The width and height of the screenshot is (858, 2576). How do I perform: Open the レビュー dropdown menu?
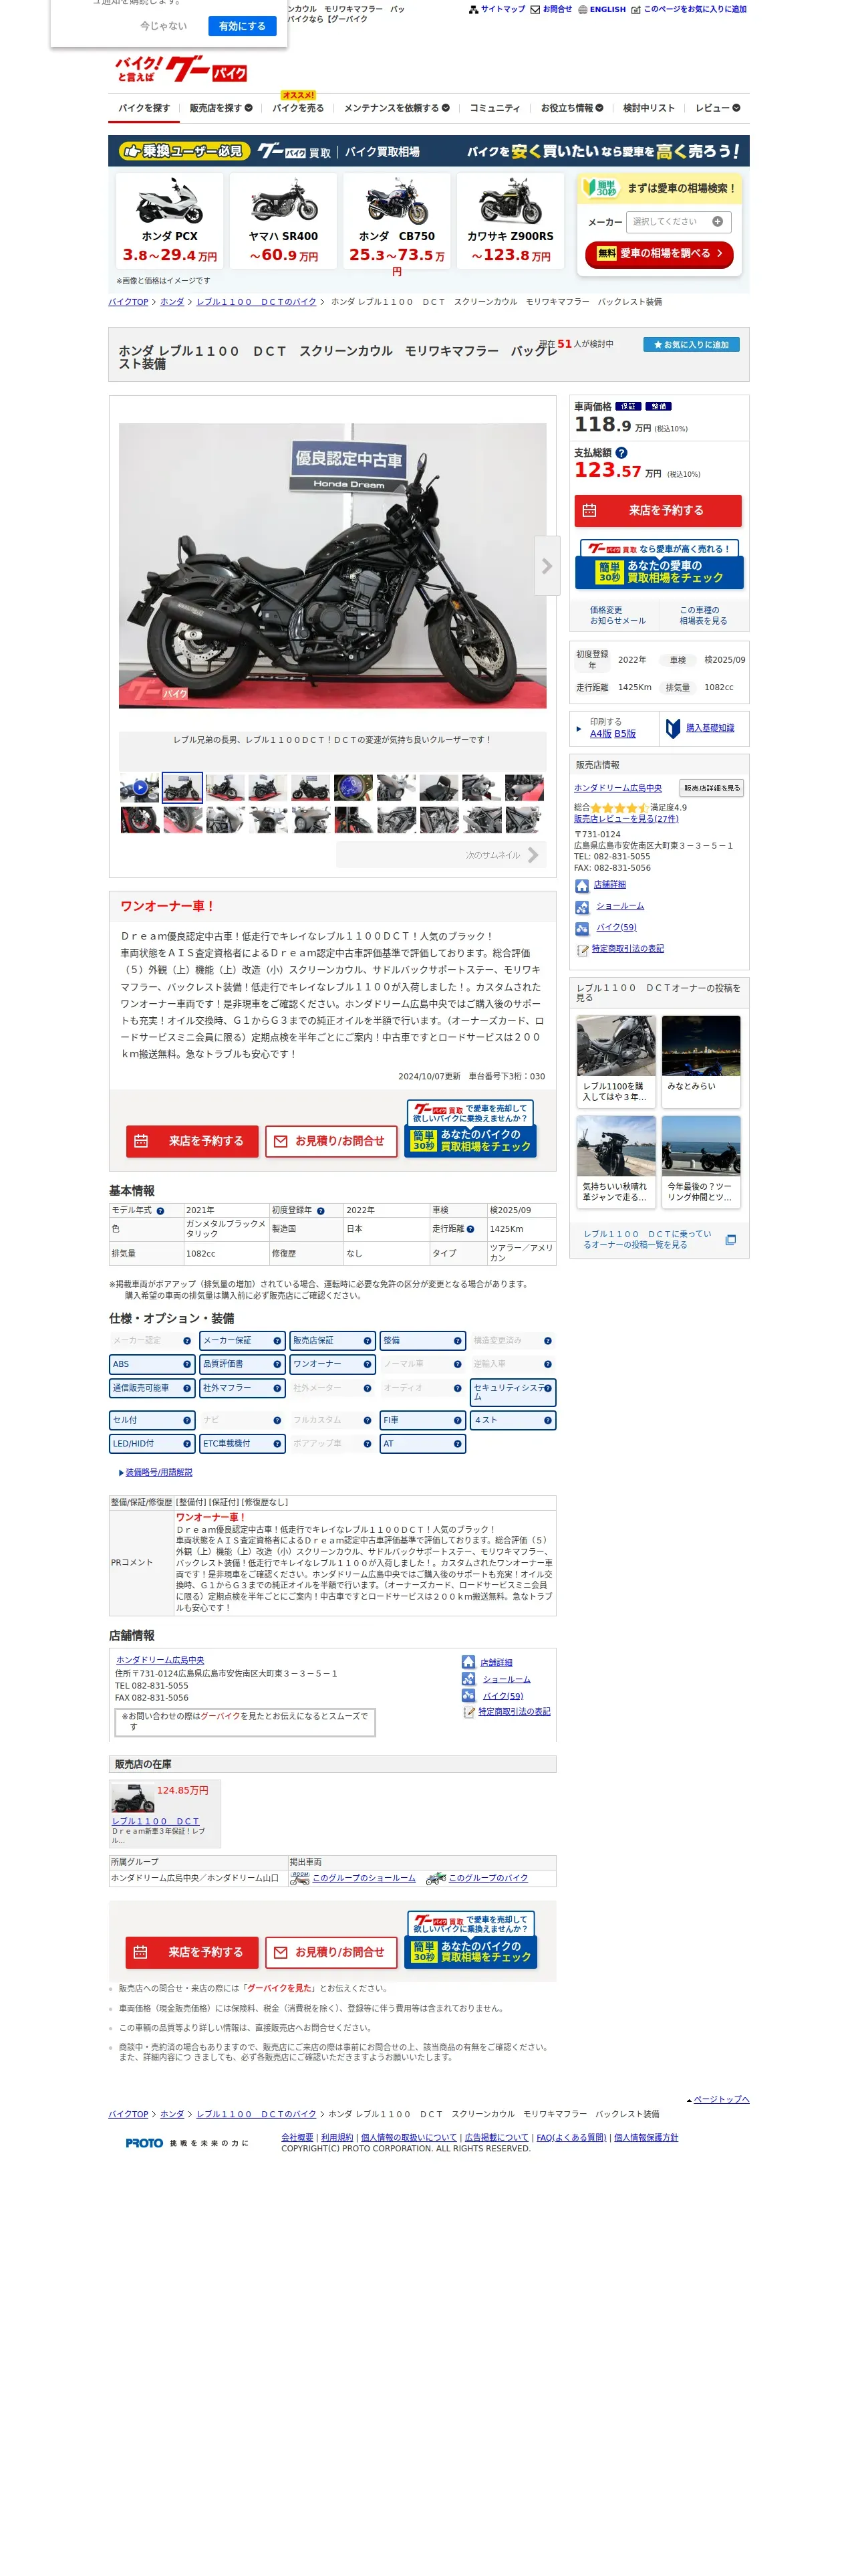(718, 108)
